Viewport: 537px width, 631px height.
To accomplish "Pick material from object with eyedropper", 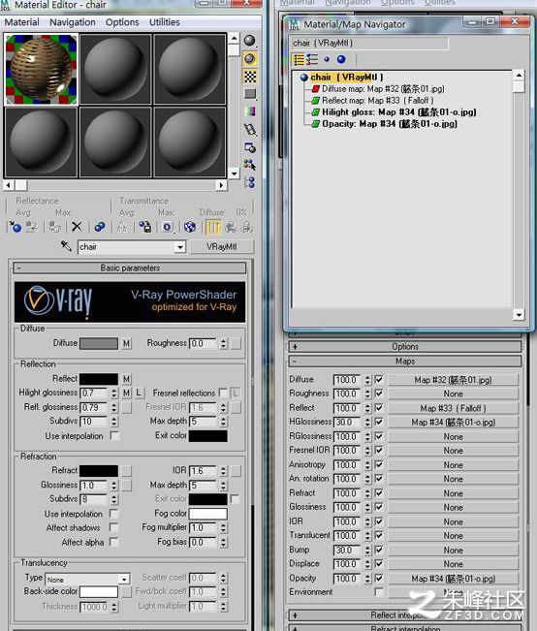I will tap(66, 246).
